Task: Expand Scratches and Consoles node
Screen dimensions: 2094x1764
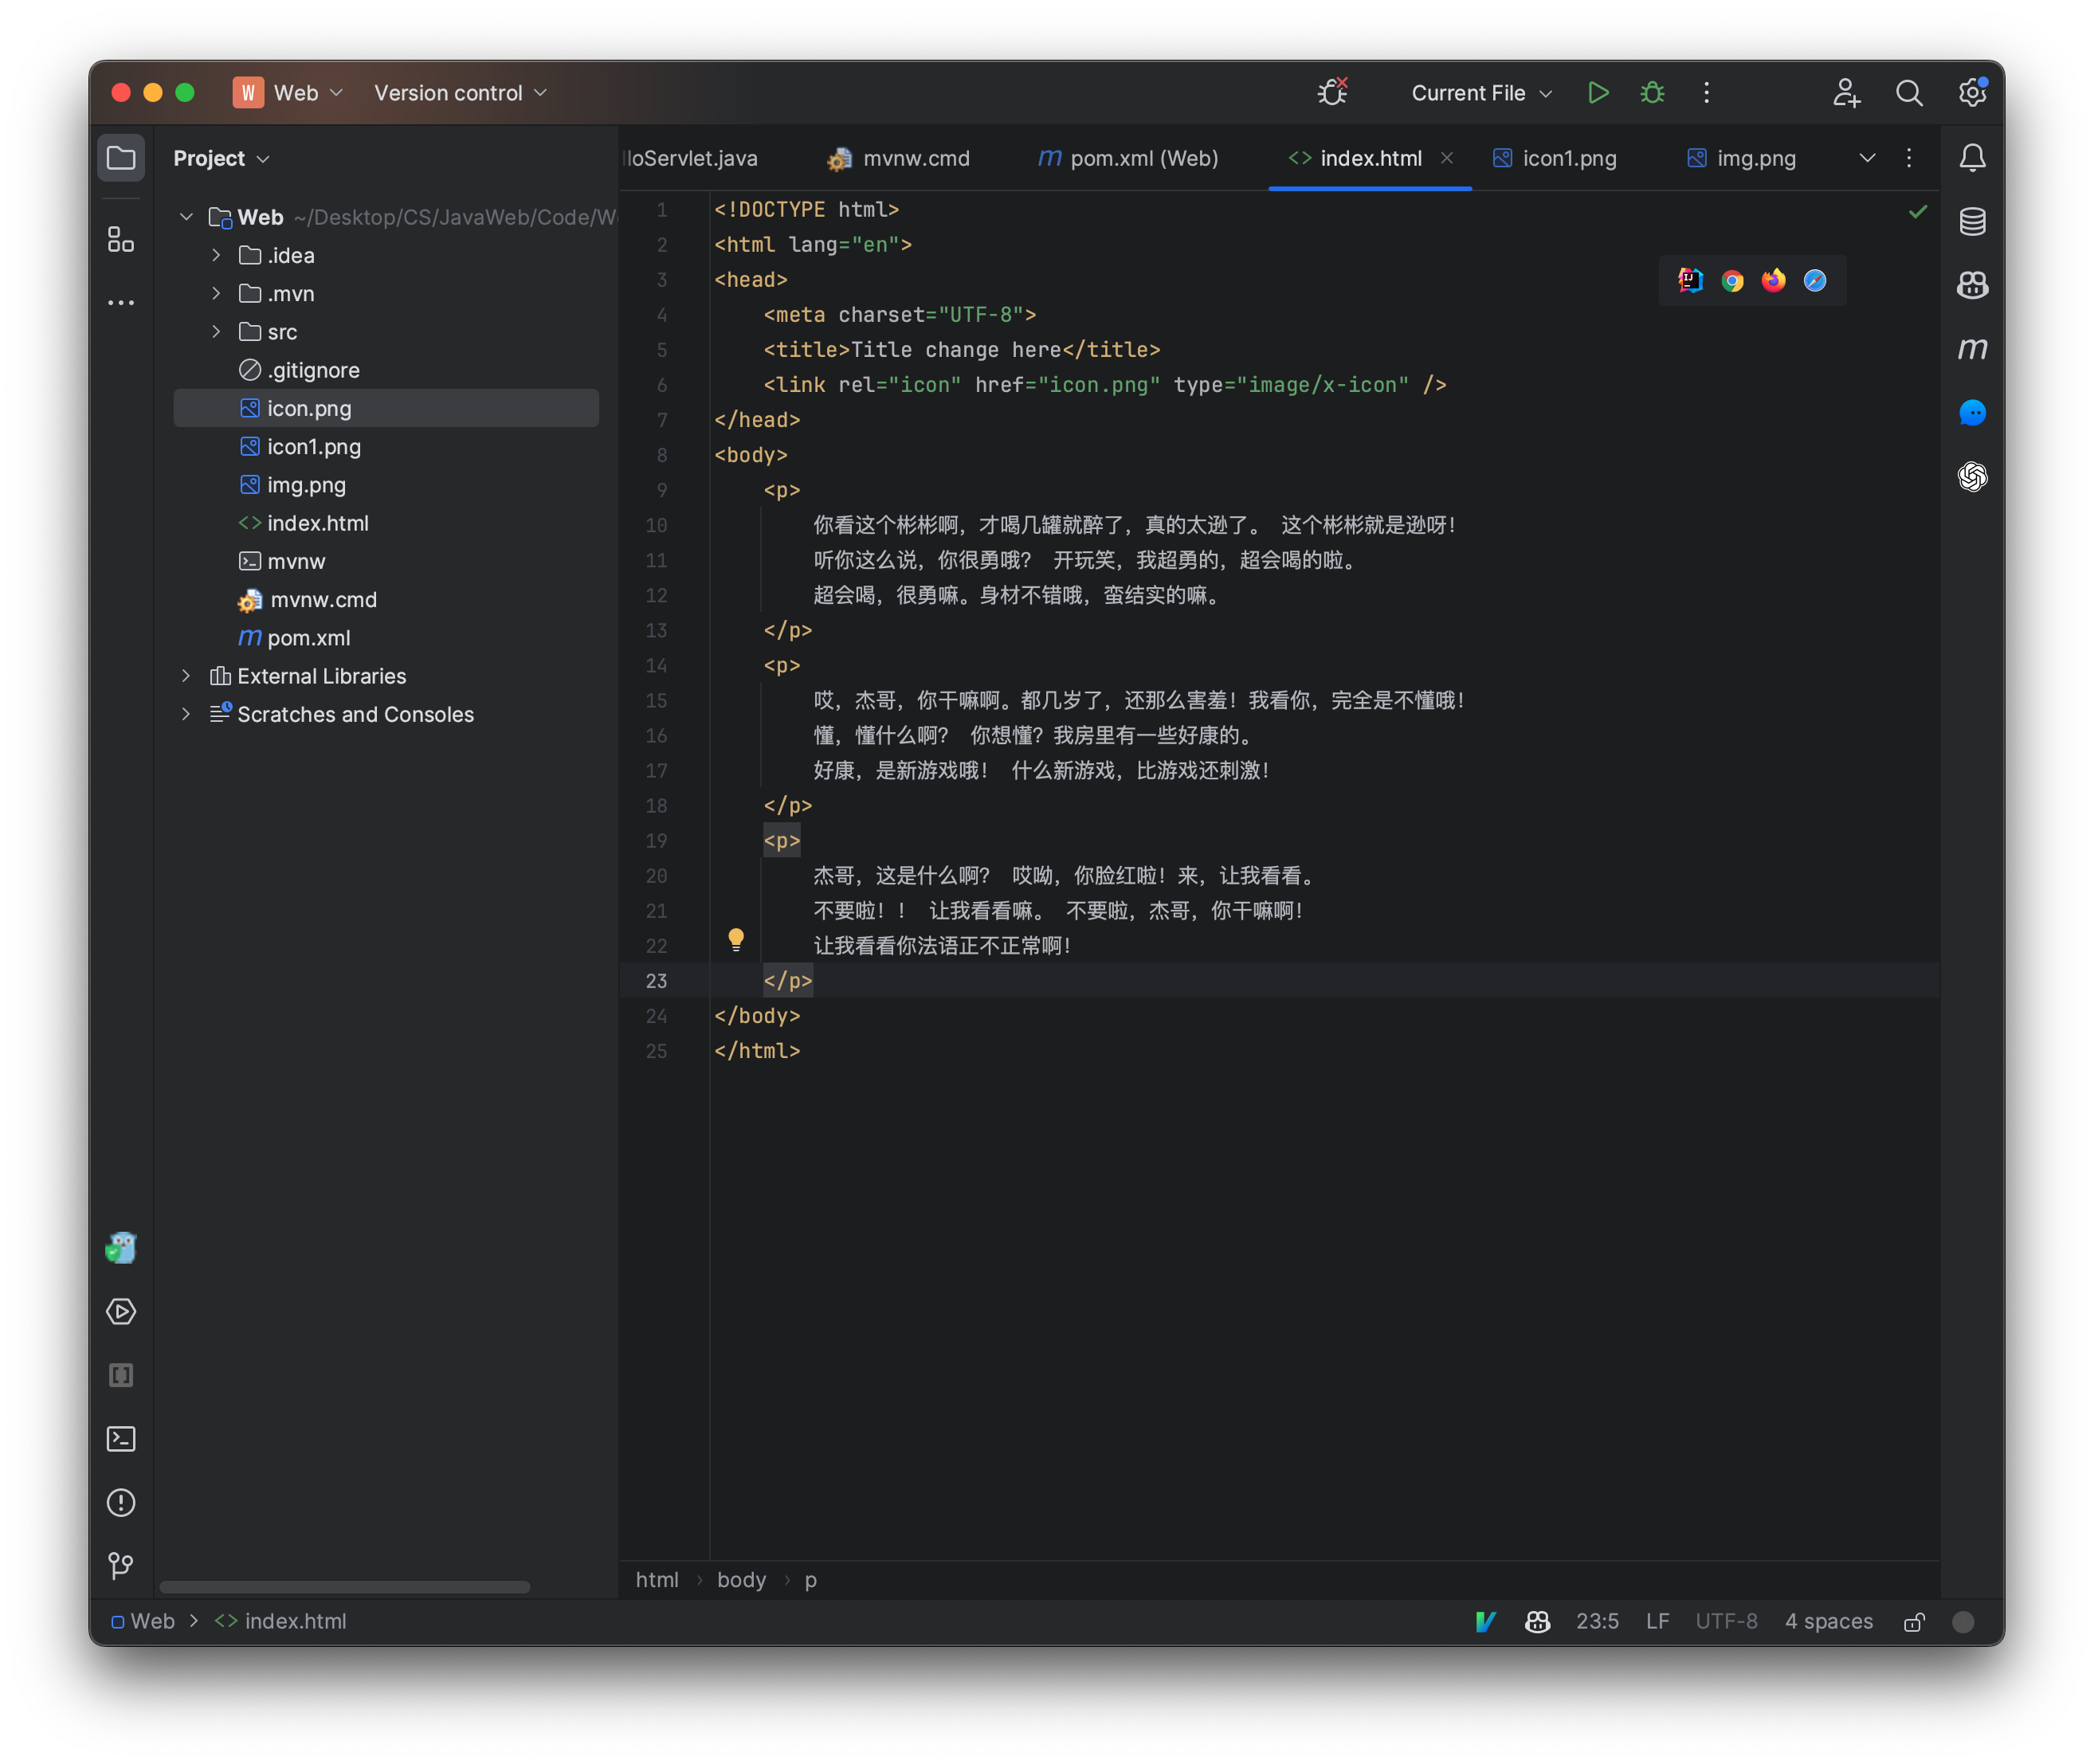Action: click(186, 714)
